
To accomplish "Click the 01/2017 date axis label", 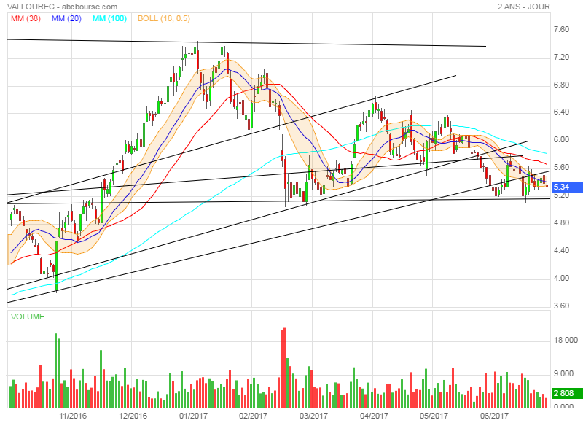I will pos(193,416).
